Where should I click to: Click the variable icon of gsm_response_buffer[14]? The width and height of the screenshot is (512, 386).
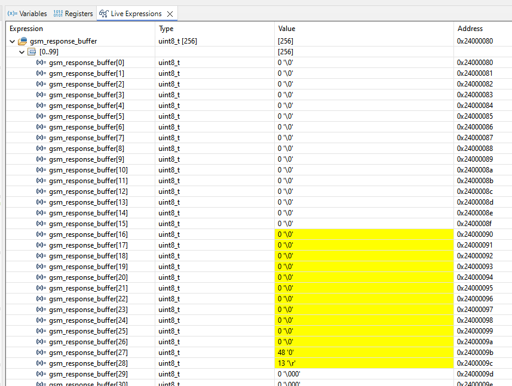(x=41, y=213)
